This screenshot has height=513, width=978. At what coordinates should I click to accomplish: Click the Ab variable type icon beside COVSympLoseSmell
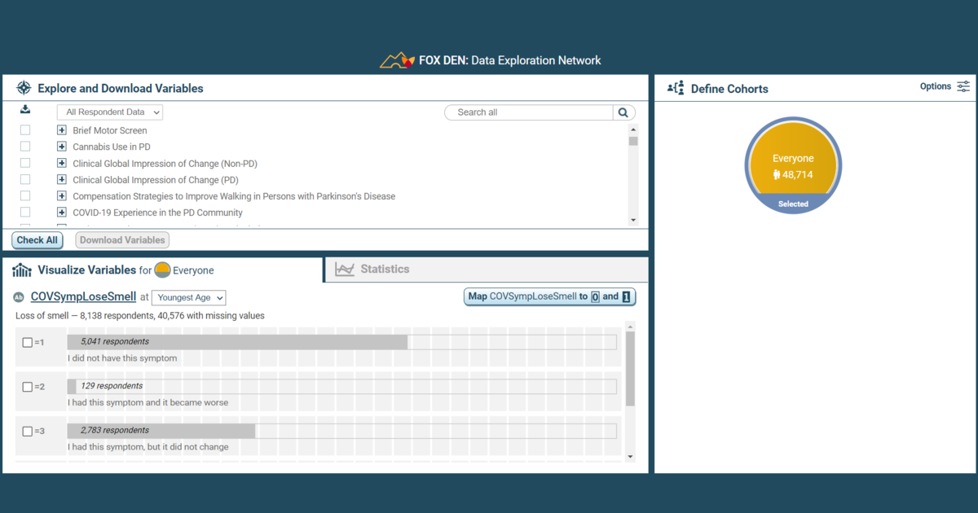tap(20, 296)
